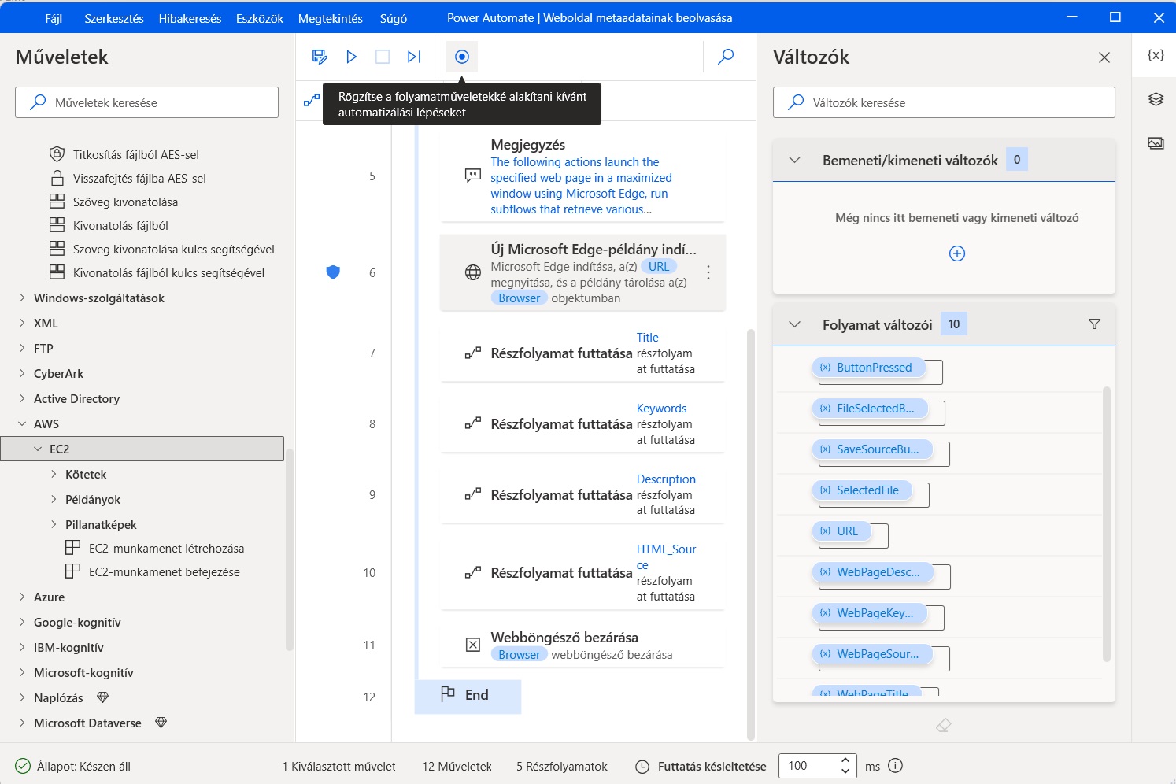
Task: Select the Webböngésző bezárása action icon
Action: coord(473,645)
